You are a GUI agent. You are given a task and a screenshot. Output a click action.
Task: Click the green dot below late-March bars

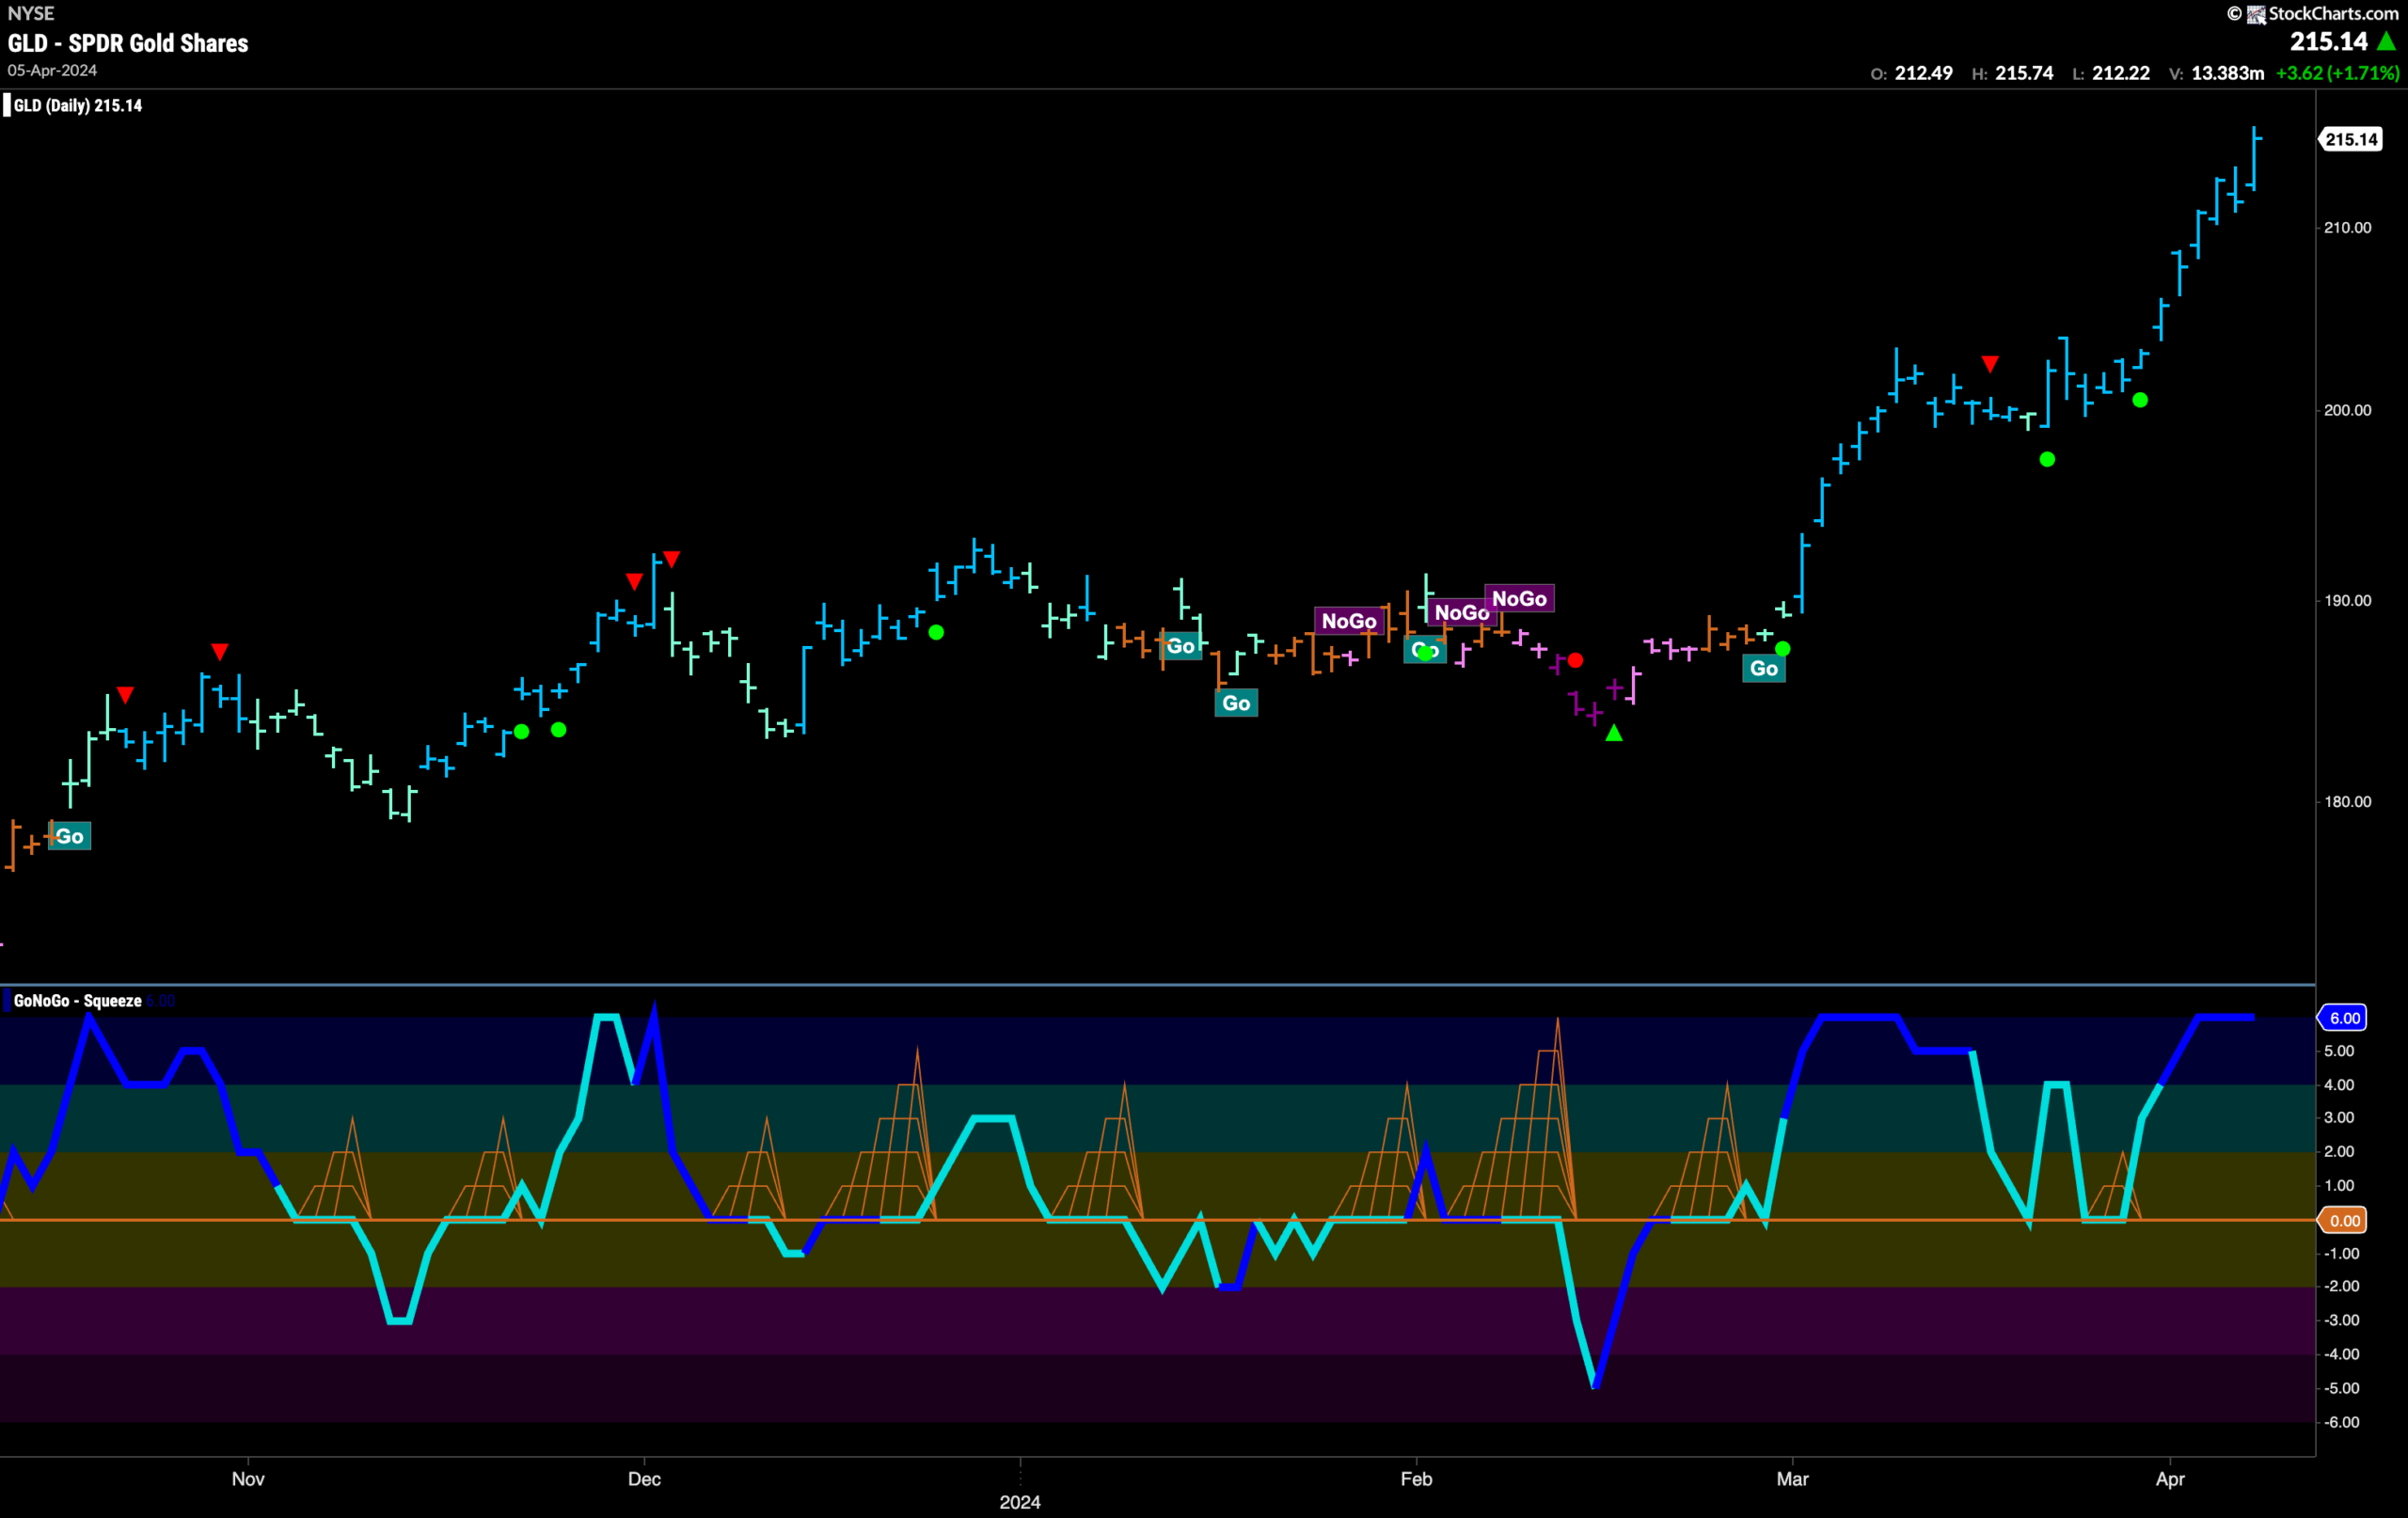pyautogui.click(x=2047, y=459)
